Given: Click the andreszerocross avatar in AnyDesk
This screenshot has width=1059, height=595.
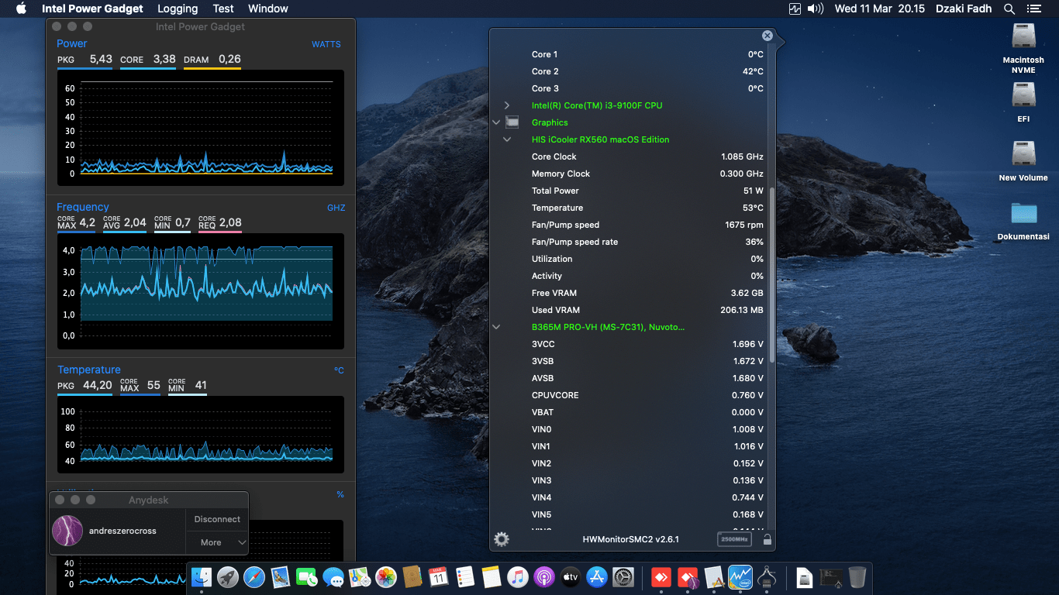Looking at the screenshot, I should point(67,531).
